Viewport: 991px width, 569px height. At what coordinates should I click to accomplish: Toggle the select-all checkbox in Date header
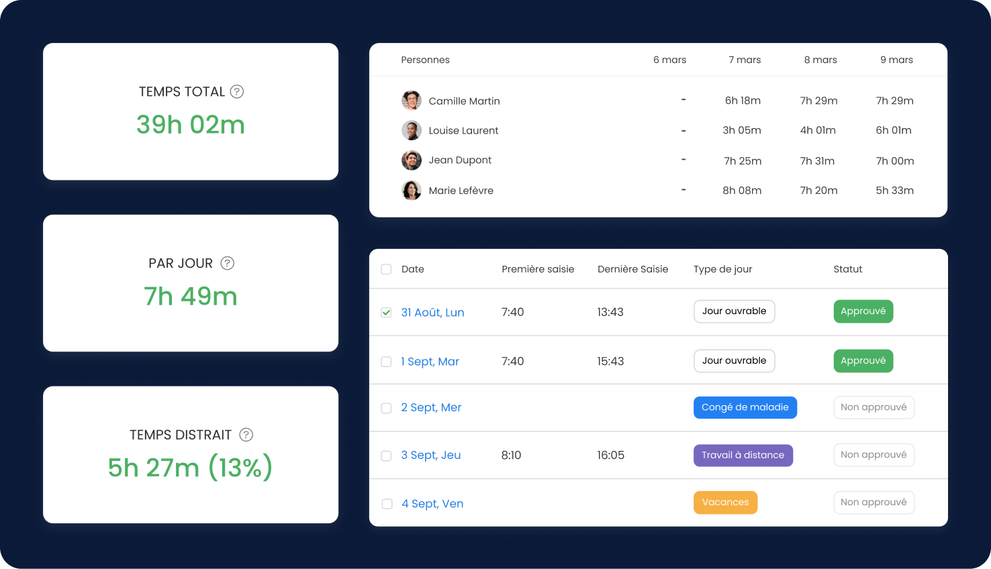[x=386, y=269]
